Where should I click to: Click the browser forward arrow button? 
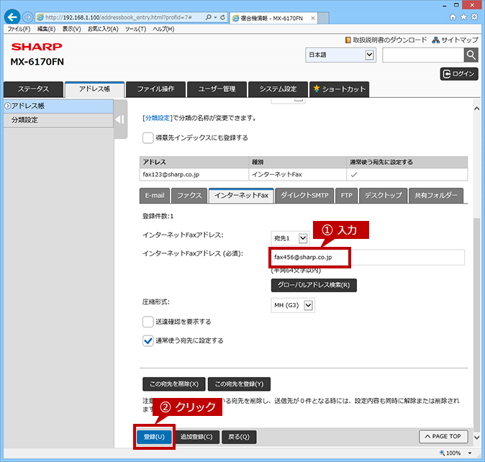(x=27, y=17)
